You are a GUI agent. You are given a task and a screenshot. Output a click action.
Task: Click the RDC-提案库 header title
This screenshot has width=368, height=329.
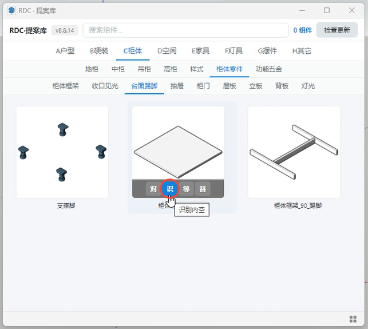tap(28, 30)
